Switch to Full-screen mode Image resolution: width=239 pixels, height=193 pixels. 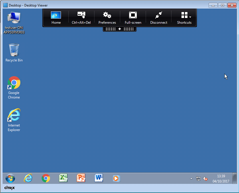click(x=133, y=18)
